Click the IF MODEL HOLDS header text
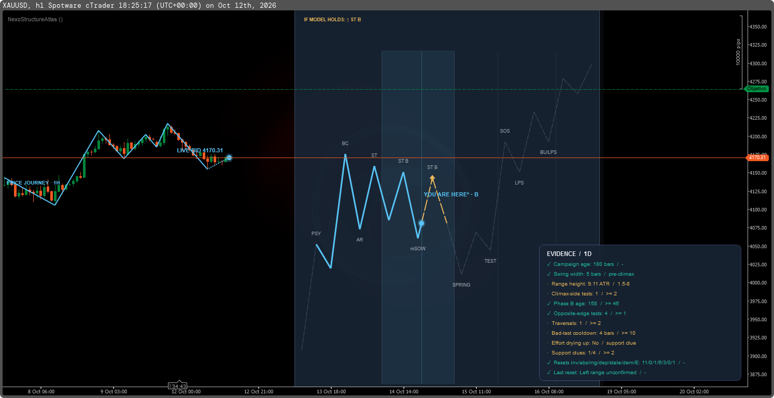This screenshot has height=398, width=774. tap(332, 19)
